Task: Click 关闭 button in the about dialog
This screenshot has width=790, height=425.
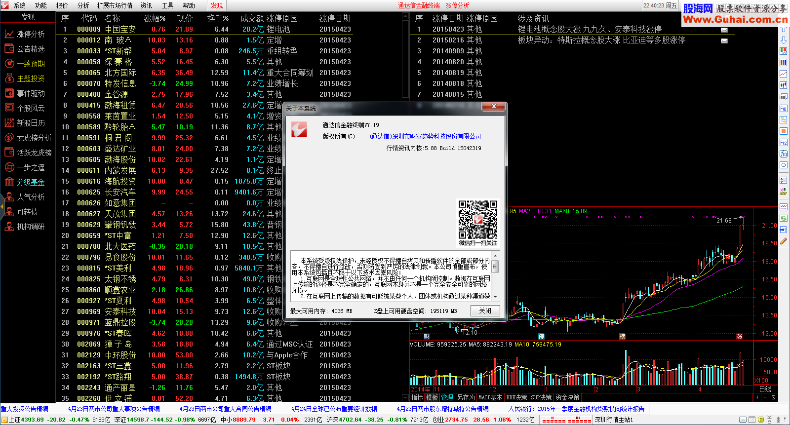Action: click(485, 310)
